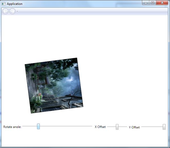The width and height of the screenshot is (170, 148).
Task: Click the rotated landscape image
Action: (54, 86)
